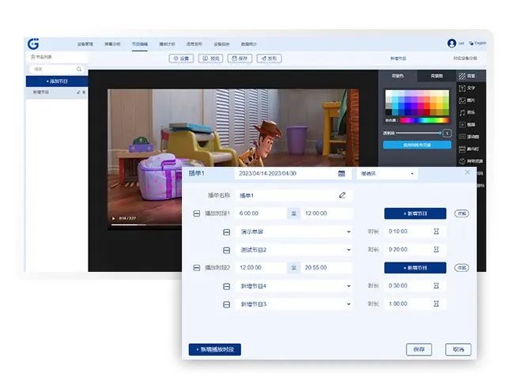Image resolution: width=510 pixels, height=392 pixels.
Task: Click the search magnifier icon in program list
Action: [x=79, y=70]
